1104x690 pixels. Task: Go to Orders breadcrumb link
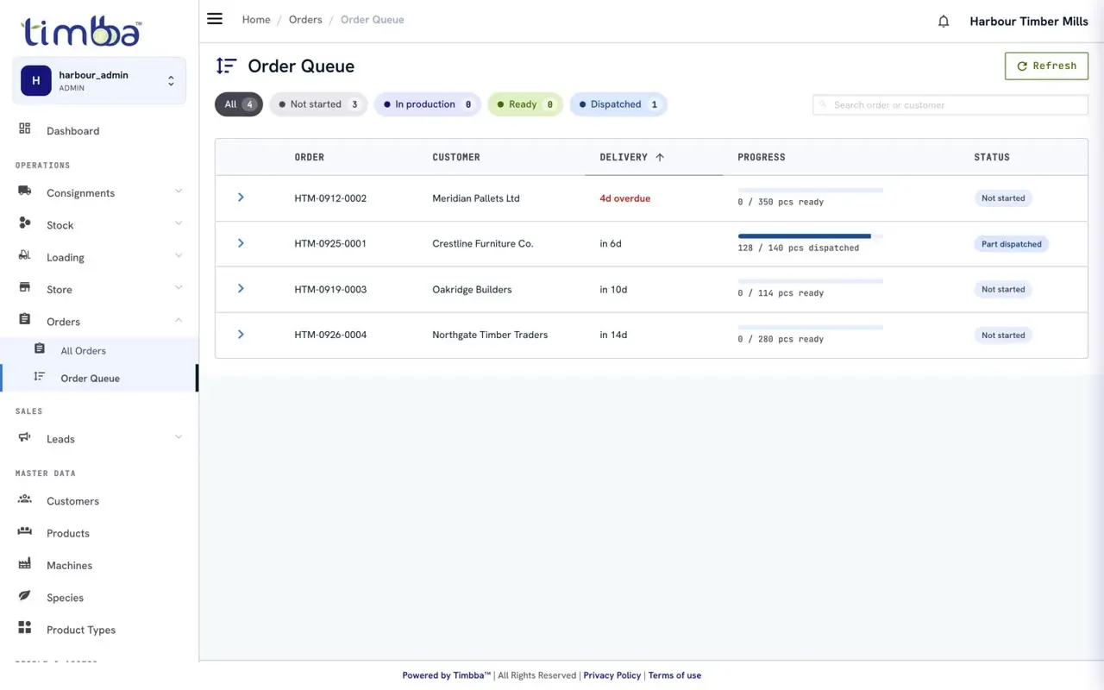(x=305, y=20)
